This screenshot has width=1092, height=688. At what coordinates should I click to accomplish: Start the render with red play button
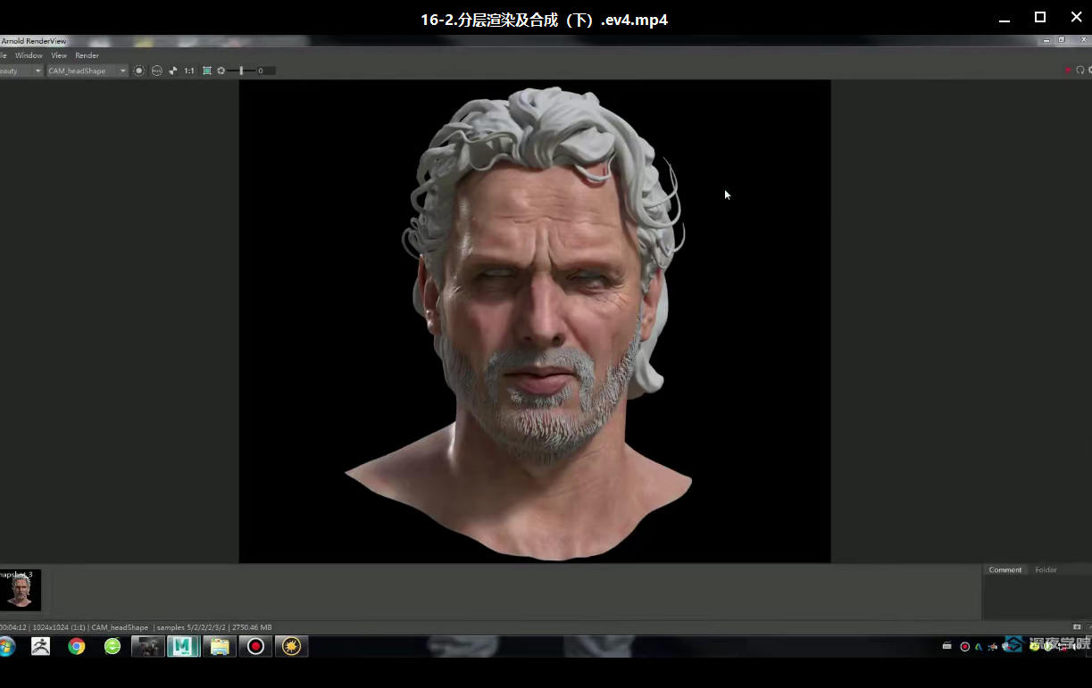pos(1068,70)
